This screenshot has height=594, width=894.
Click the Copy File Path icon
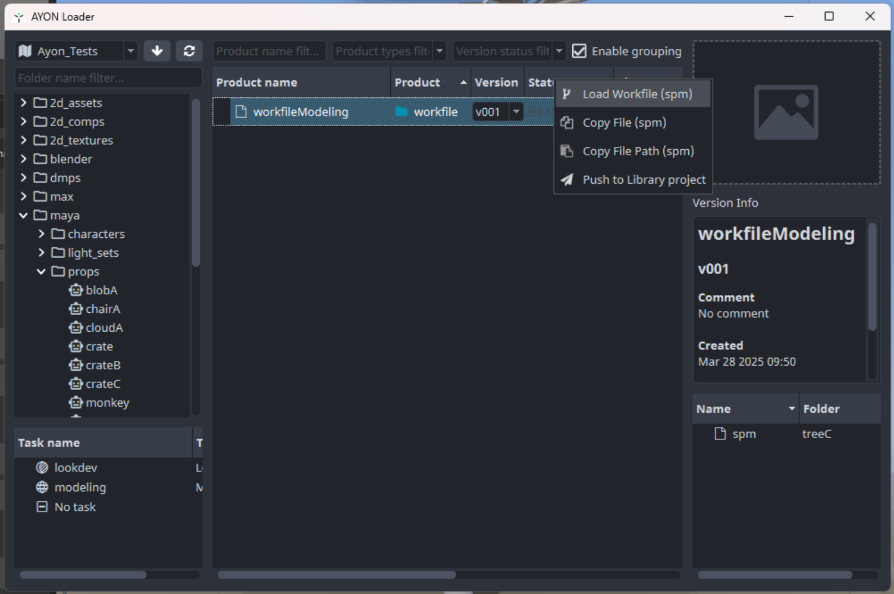567,151
